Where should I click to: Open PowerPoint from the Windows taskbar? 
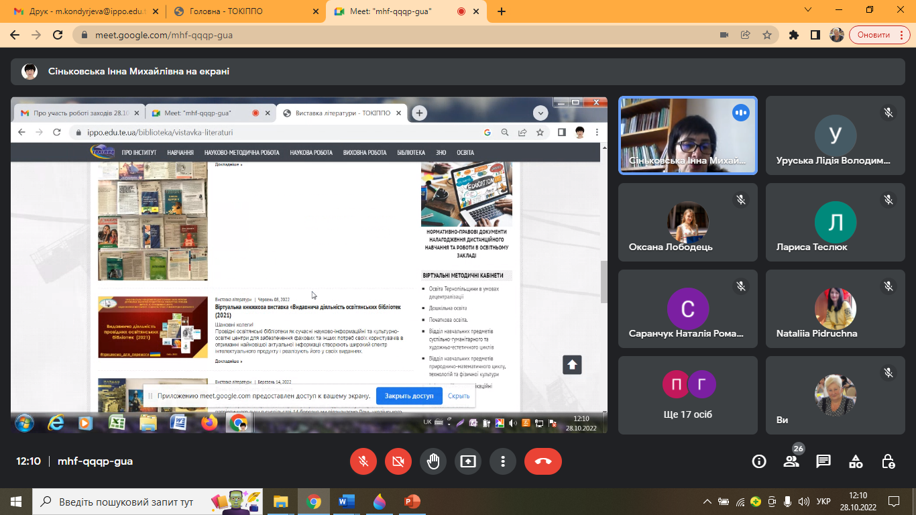[412, 502]
